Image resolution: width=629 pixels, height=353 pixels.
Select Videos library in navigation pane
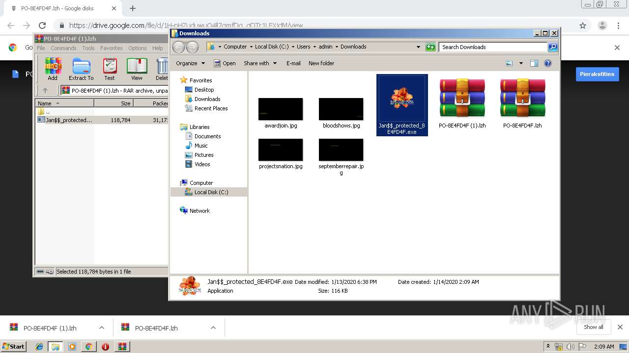coord(198,164)
